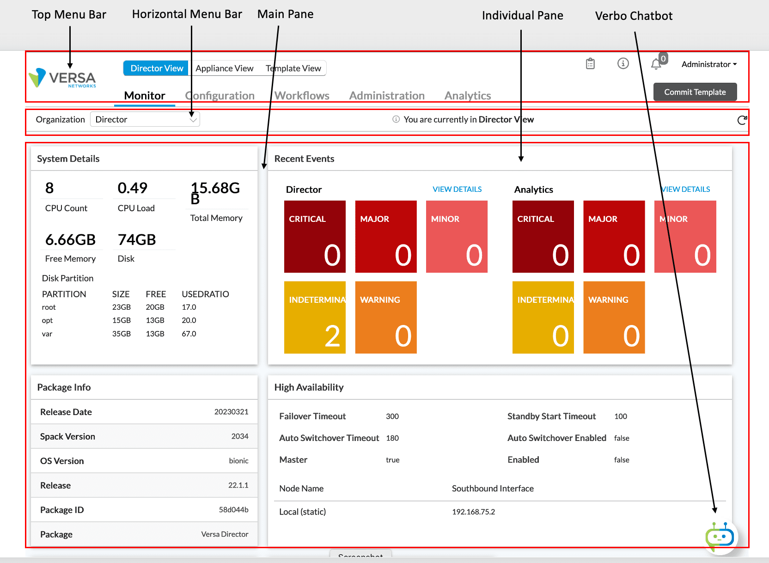Expand the Organization Director dropdown

click(x=145, y=119)
